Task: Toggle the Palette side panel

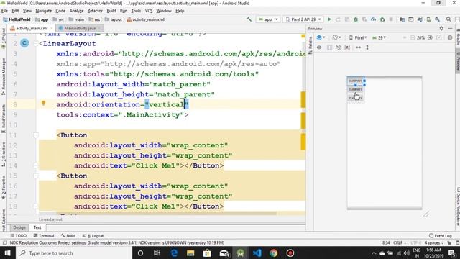Action: pos(310,45)
